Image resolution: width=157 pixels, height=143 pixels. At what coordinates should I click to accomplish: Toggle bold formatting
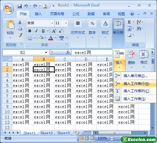click(30, 31)
